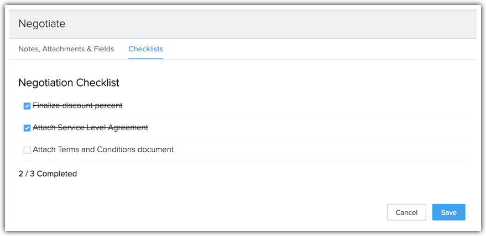Click the gray header bar right of Negotiate

(x=276, y=24)
